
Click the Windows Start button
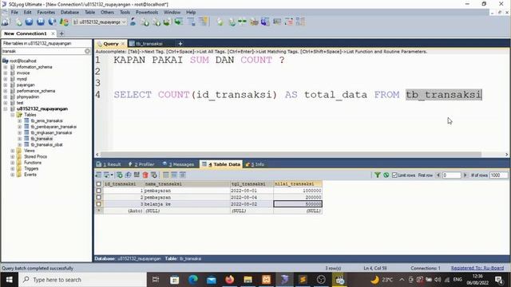[x=9, y=280]
